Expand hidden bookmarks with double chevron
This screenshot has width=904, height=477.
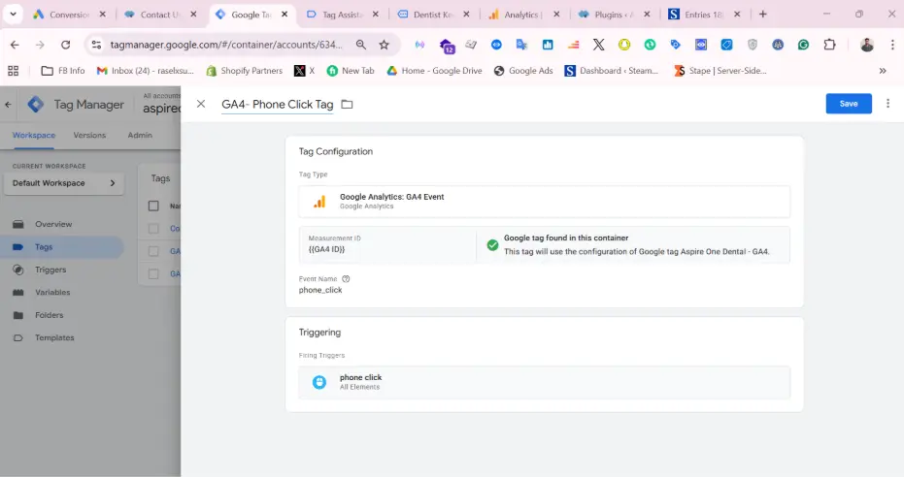pos(882,70)
